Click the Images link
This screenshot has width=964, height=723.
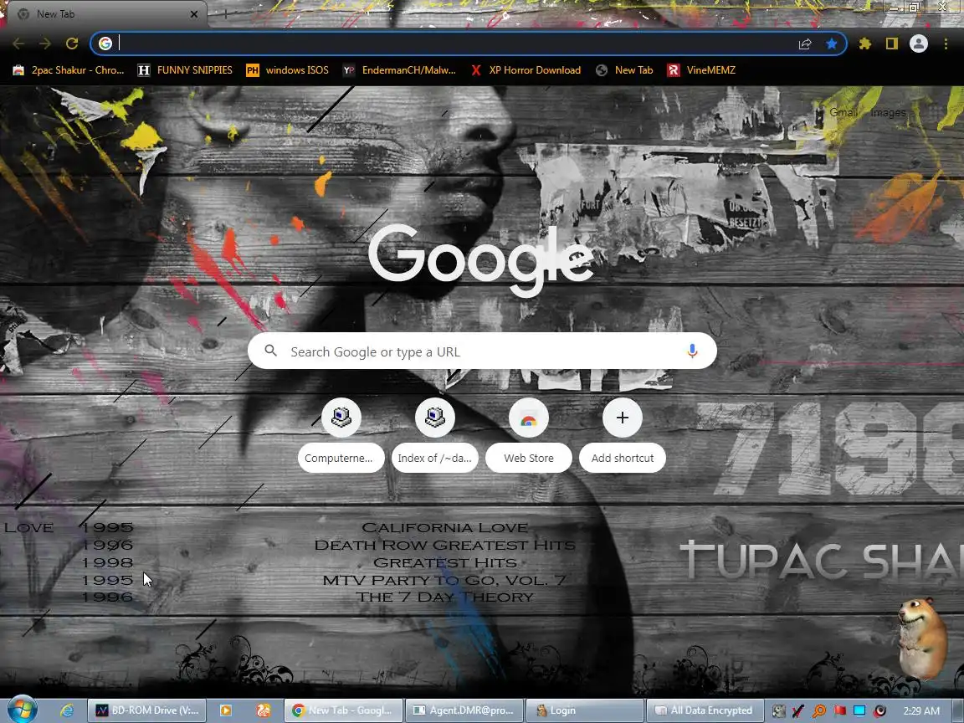pyautogui.click(x=888, y=112)
